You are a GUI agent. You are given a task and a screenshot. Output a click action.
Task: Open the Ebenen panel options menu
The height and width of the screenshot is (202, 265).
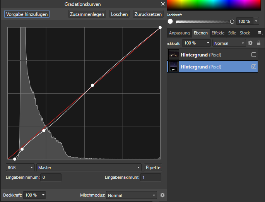pos(260,33)
